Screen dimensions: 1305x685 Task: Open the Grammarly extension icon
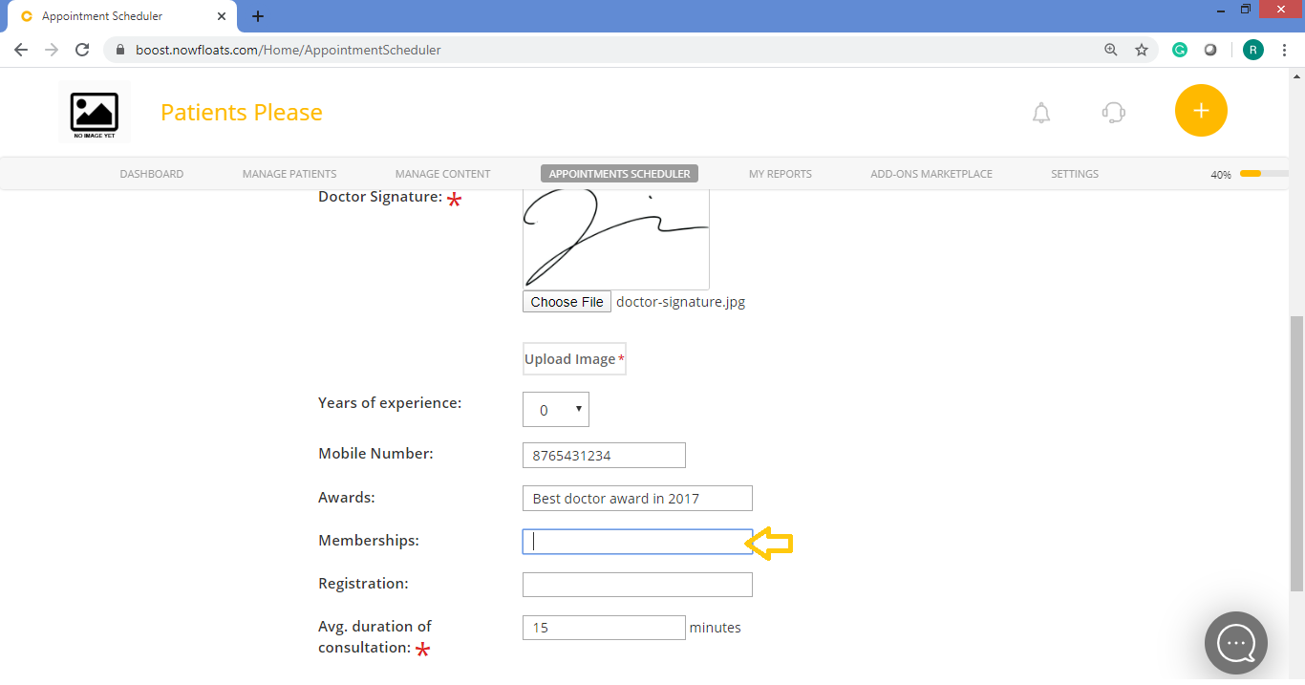tap(1180, 50)
